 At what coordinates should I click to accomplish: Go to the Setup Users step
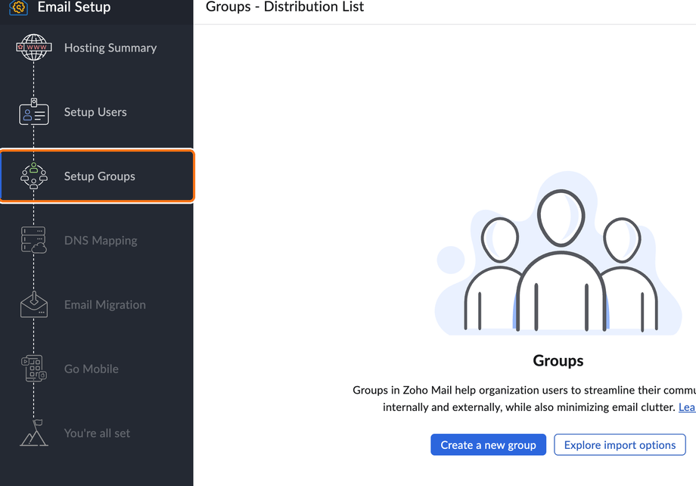97,112
